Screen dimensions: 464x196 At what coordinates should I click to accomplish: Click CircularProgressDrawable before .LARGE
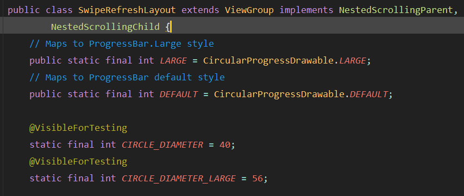268,61
